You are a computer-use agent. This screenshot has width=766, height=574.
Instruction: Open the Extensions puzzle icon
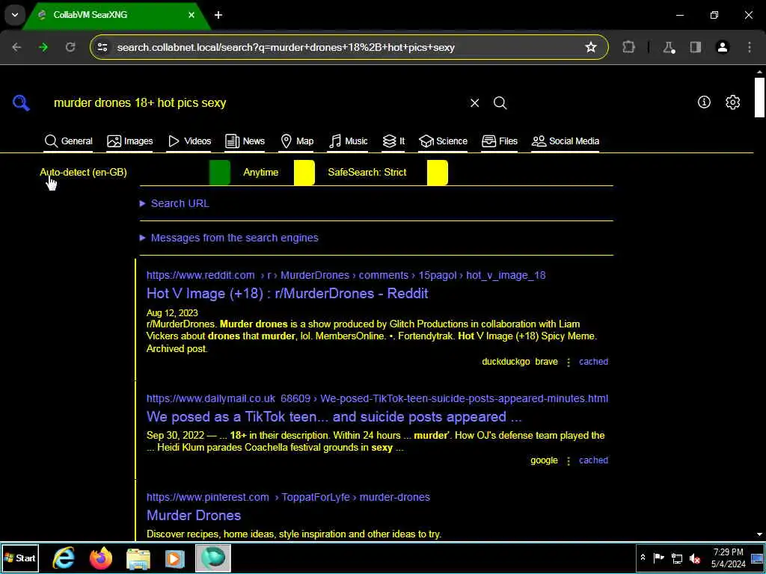point(628,47)
